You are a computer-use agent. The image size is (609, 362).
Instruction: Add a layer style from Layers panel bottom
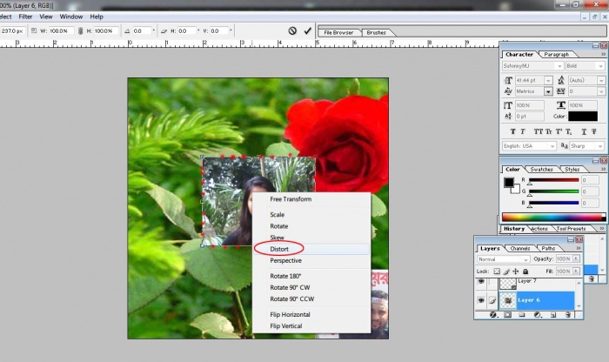[492, 314]
